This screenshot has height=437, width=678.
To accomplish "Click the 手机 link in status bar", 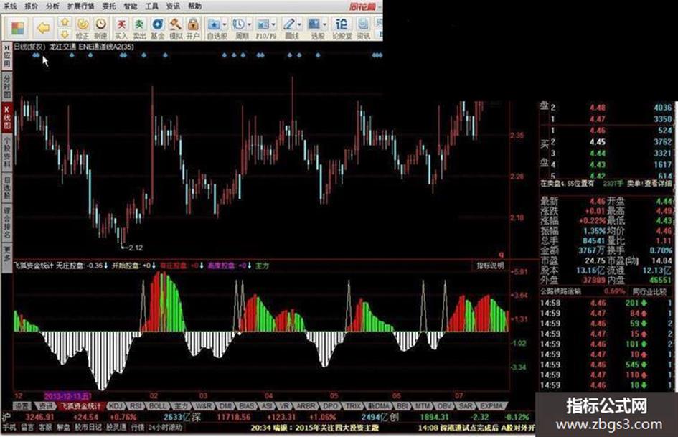I will (9, 427).
